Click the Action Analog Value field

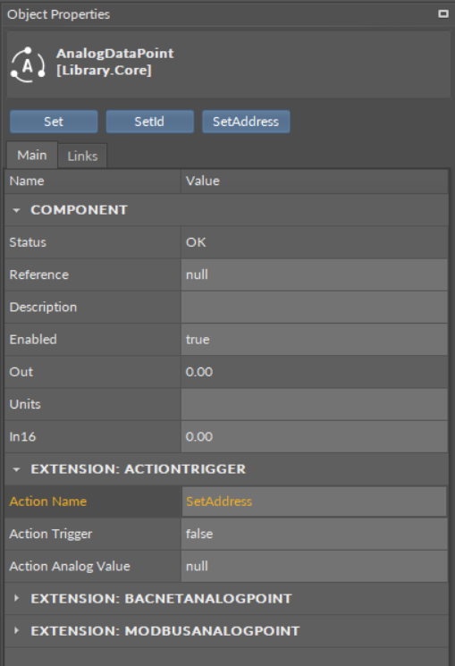315,566
